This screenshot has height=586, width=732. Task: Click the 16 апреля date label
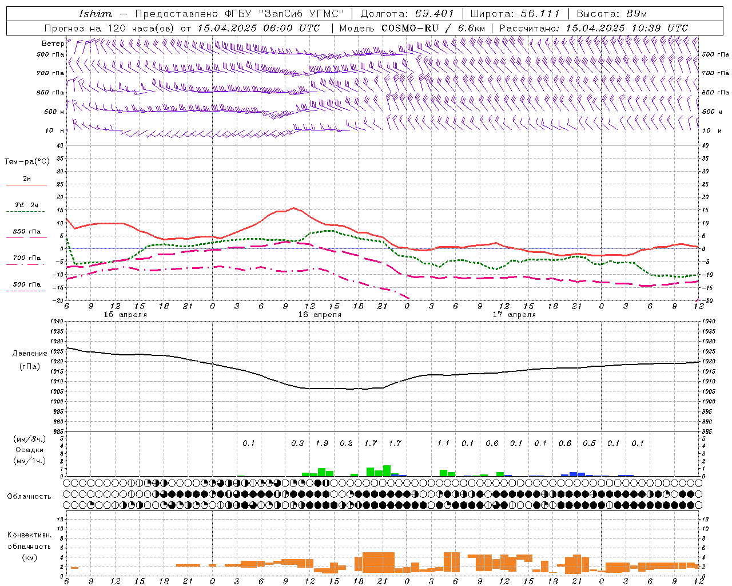coord(320,315)
